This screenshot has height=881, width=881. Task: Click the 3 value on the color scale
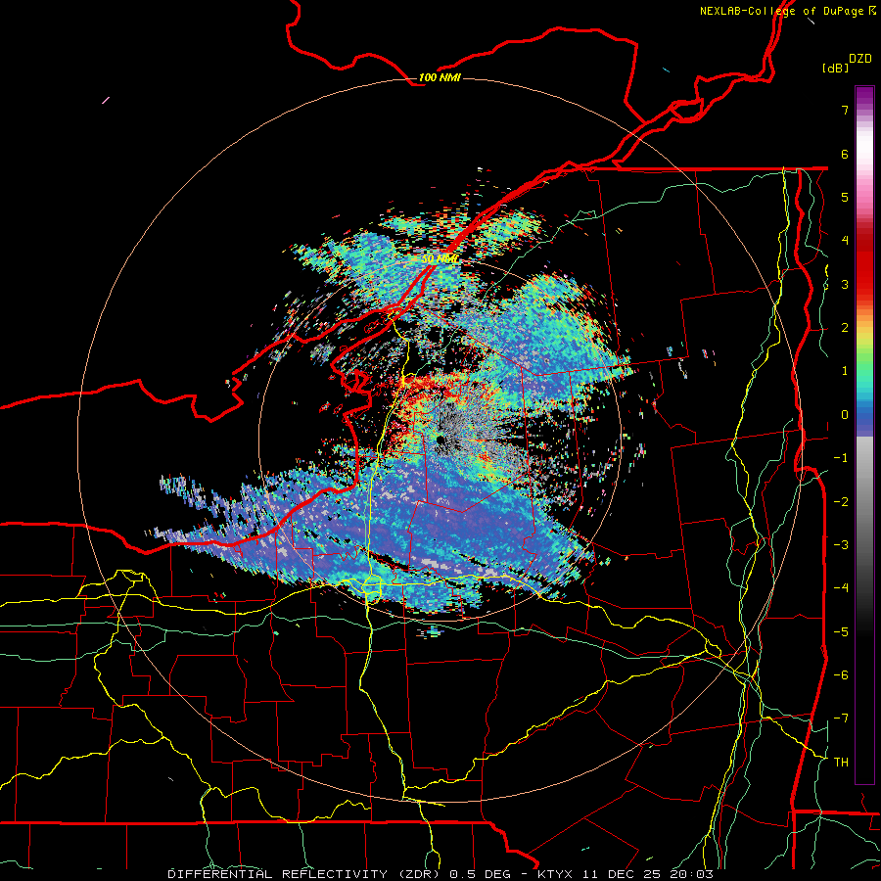pos(845,284)
